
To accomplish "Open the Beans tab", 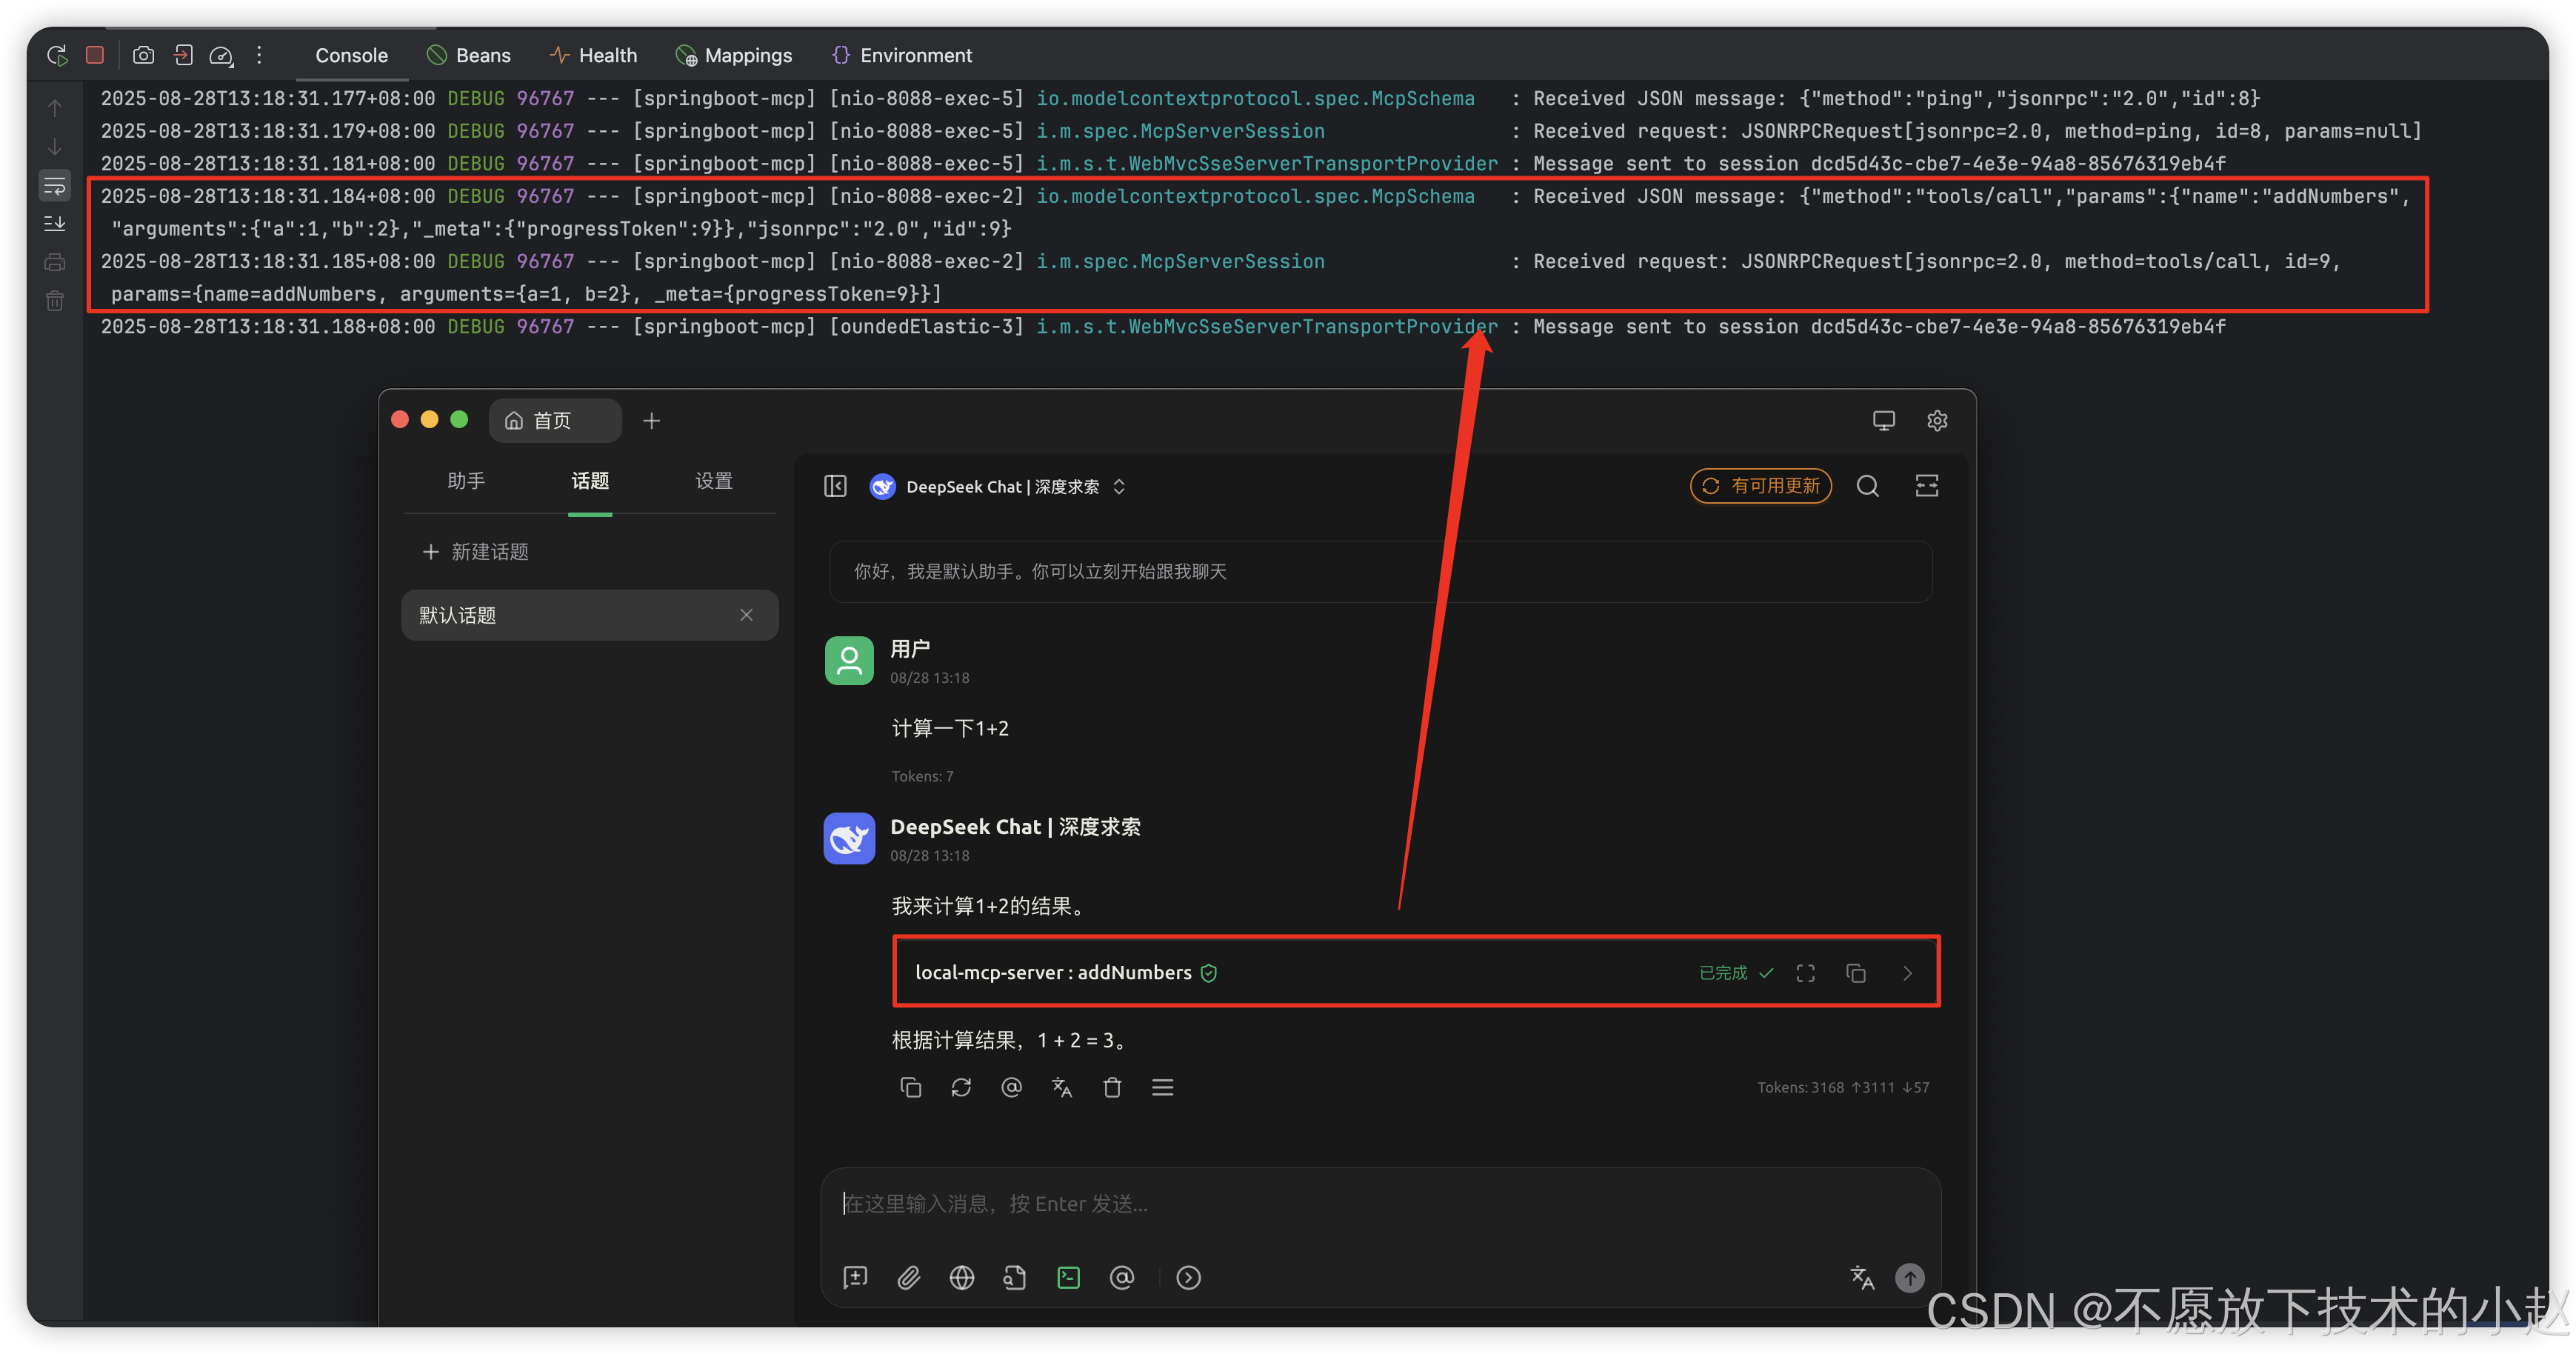I will tap(469, 55).
